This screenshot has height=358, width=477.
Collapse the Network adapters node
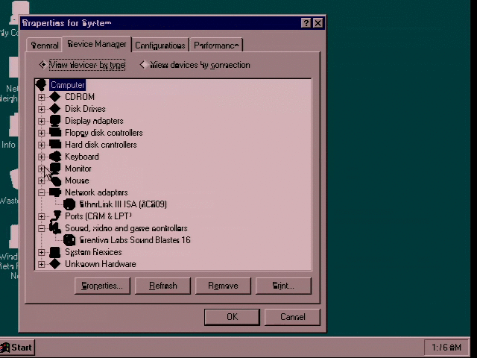pyautogui.click(x=42, y=192)
